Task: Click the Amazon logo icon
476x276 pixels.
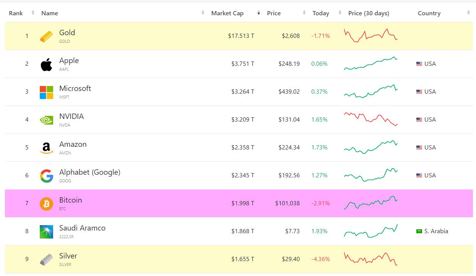Action: [46, 148]
